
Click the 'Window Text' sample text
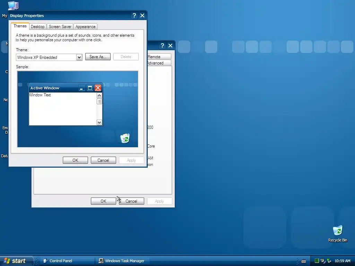40,95
